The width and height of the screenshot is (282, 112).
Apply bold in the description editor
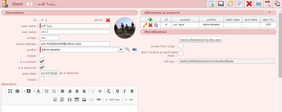(x=132, y=91)
